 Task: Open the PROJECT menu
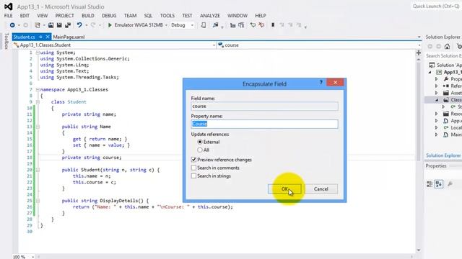64,16
